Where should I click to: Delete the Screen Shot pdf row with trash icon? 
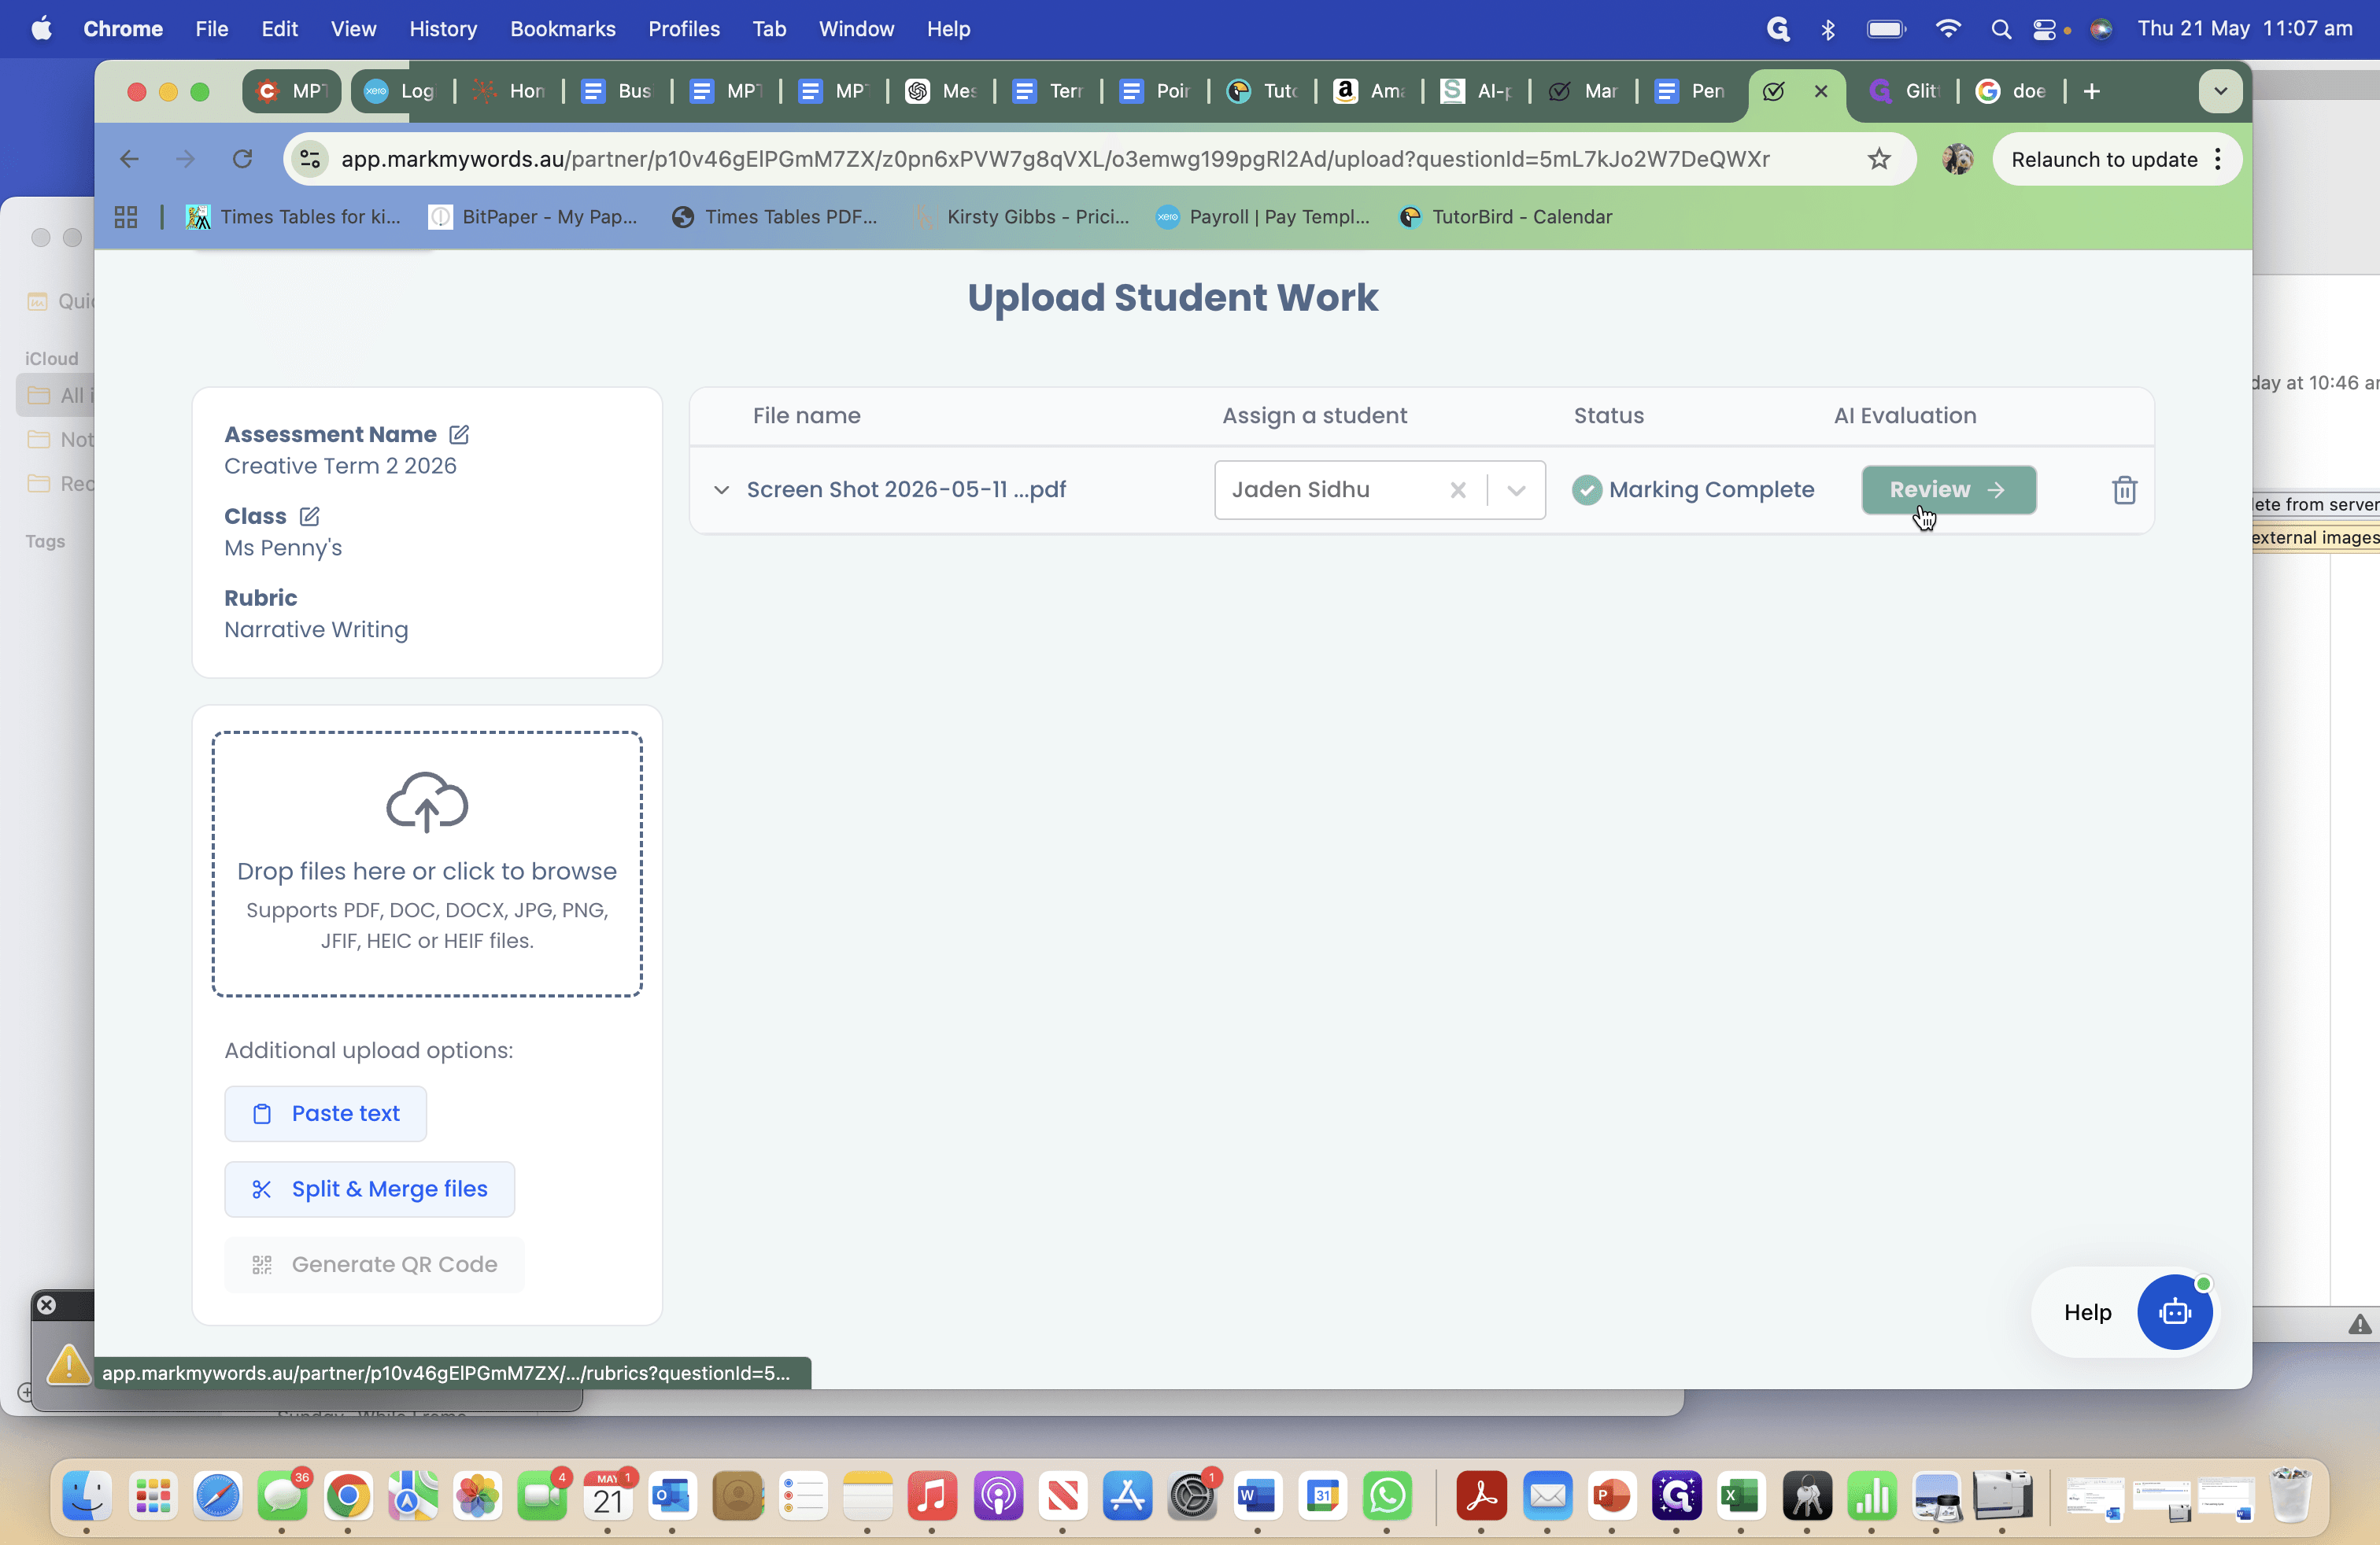tap(2124, 489)
